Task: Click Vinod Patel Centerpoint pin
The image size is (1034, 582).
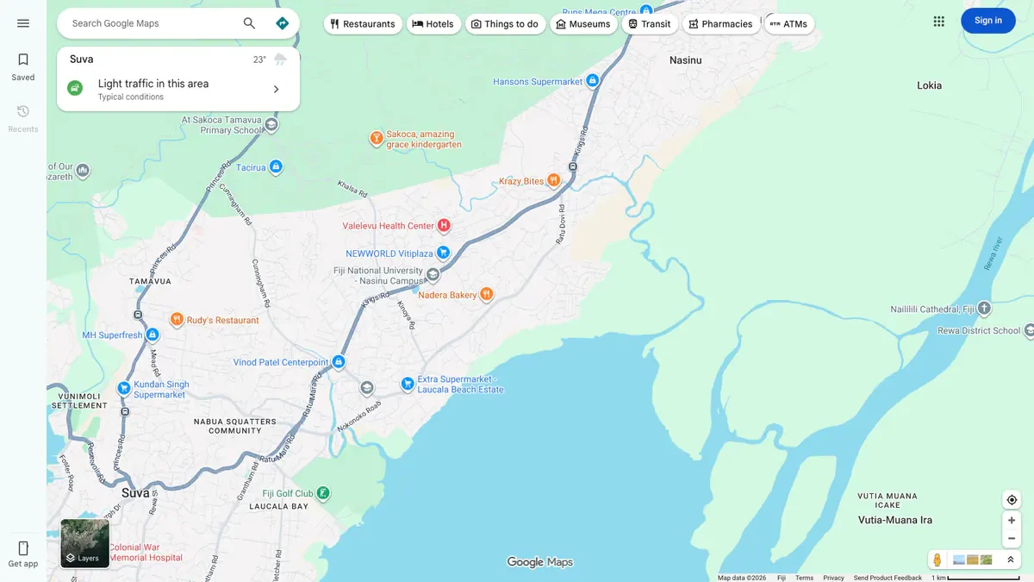Action: [339, 362]
